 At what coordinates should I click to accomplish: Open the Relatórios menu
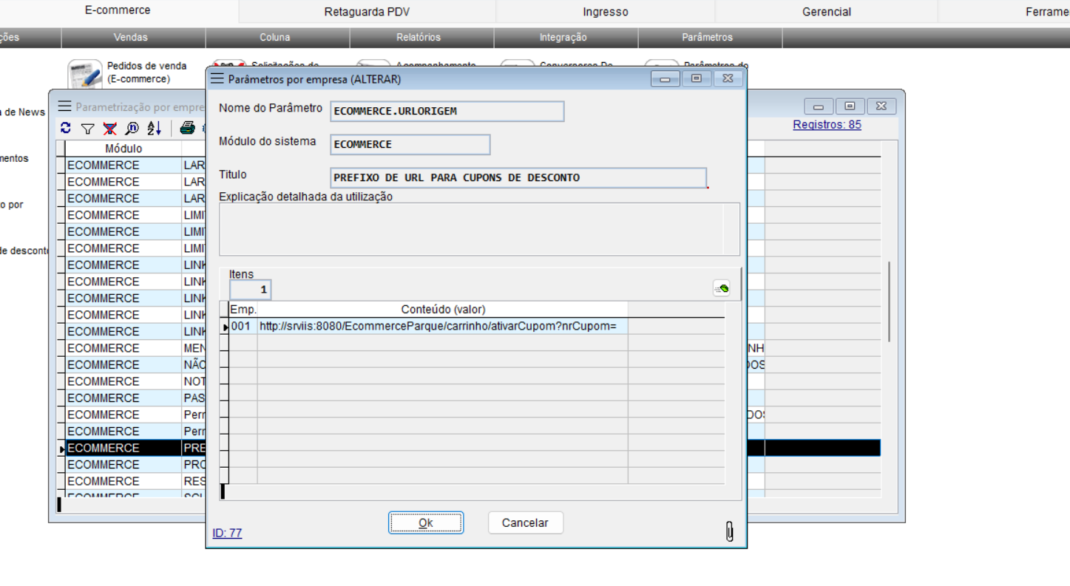coord(419,38)
